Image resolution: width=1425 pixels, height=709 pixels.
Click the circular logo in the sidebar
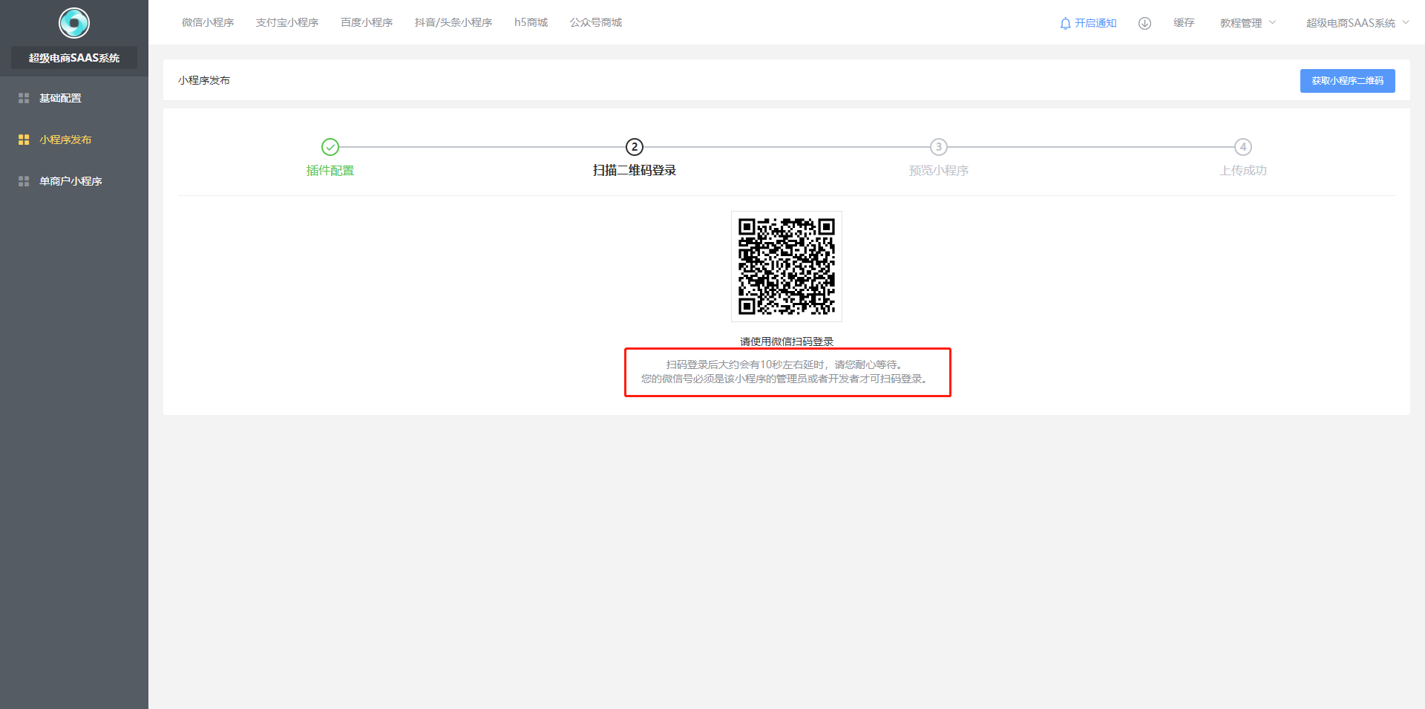[x=74, y=23]
